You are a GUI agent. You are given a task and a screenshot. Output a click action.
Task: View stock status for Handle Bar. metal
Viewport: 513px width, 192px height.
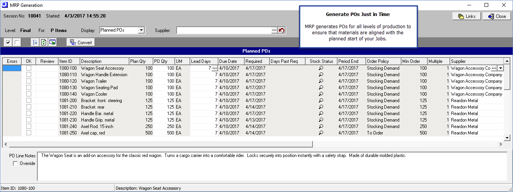pos(321,114)
